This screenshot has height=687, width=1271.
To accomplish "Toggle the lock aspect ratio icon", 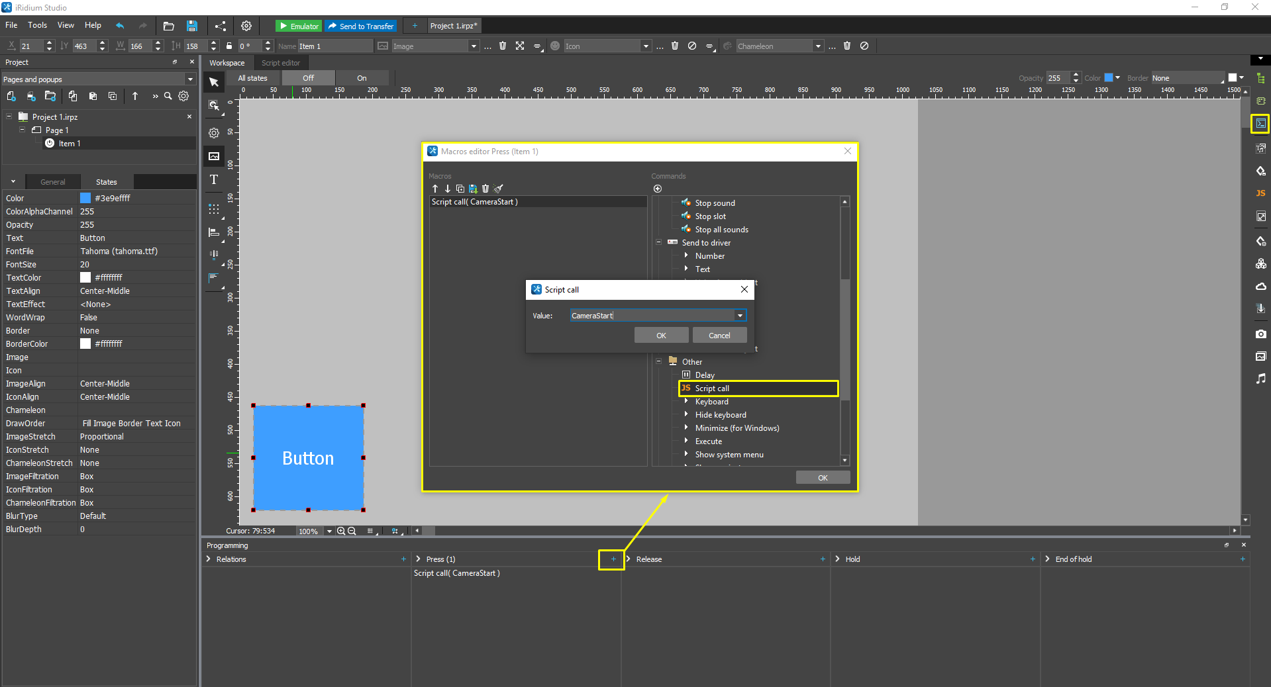I will coord(229,46).
